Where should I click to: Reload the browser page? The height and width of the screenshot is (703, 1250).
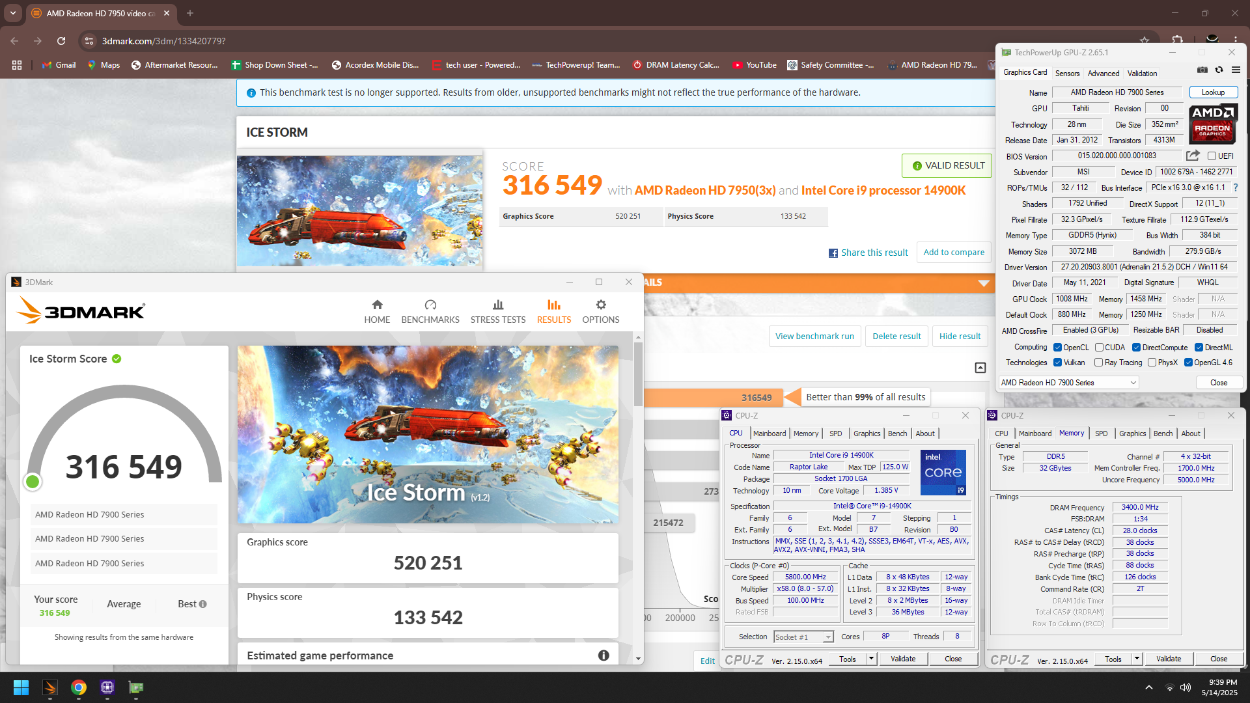(61, 41)
